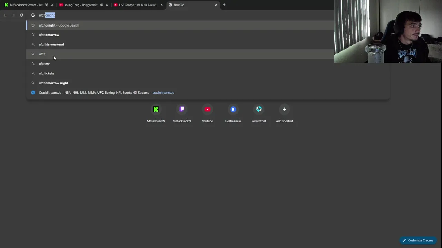The image size is (442, 248).
Task: Choose the 'ufc this weekend' suggestion
Action: pos(208,44)
